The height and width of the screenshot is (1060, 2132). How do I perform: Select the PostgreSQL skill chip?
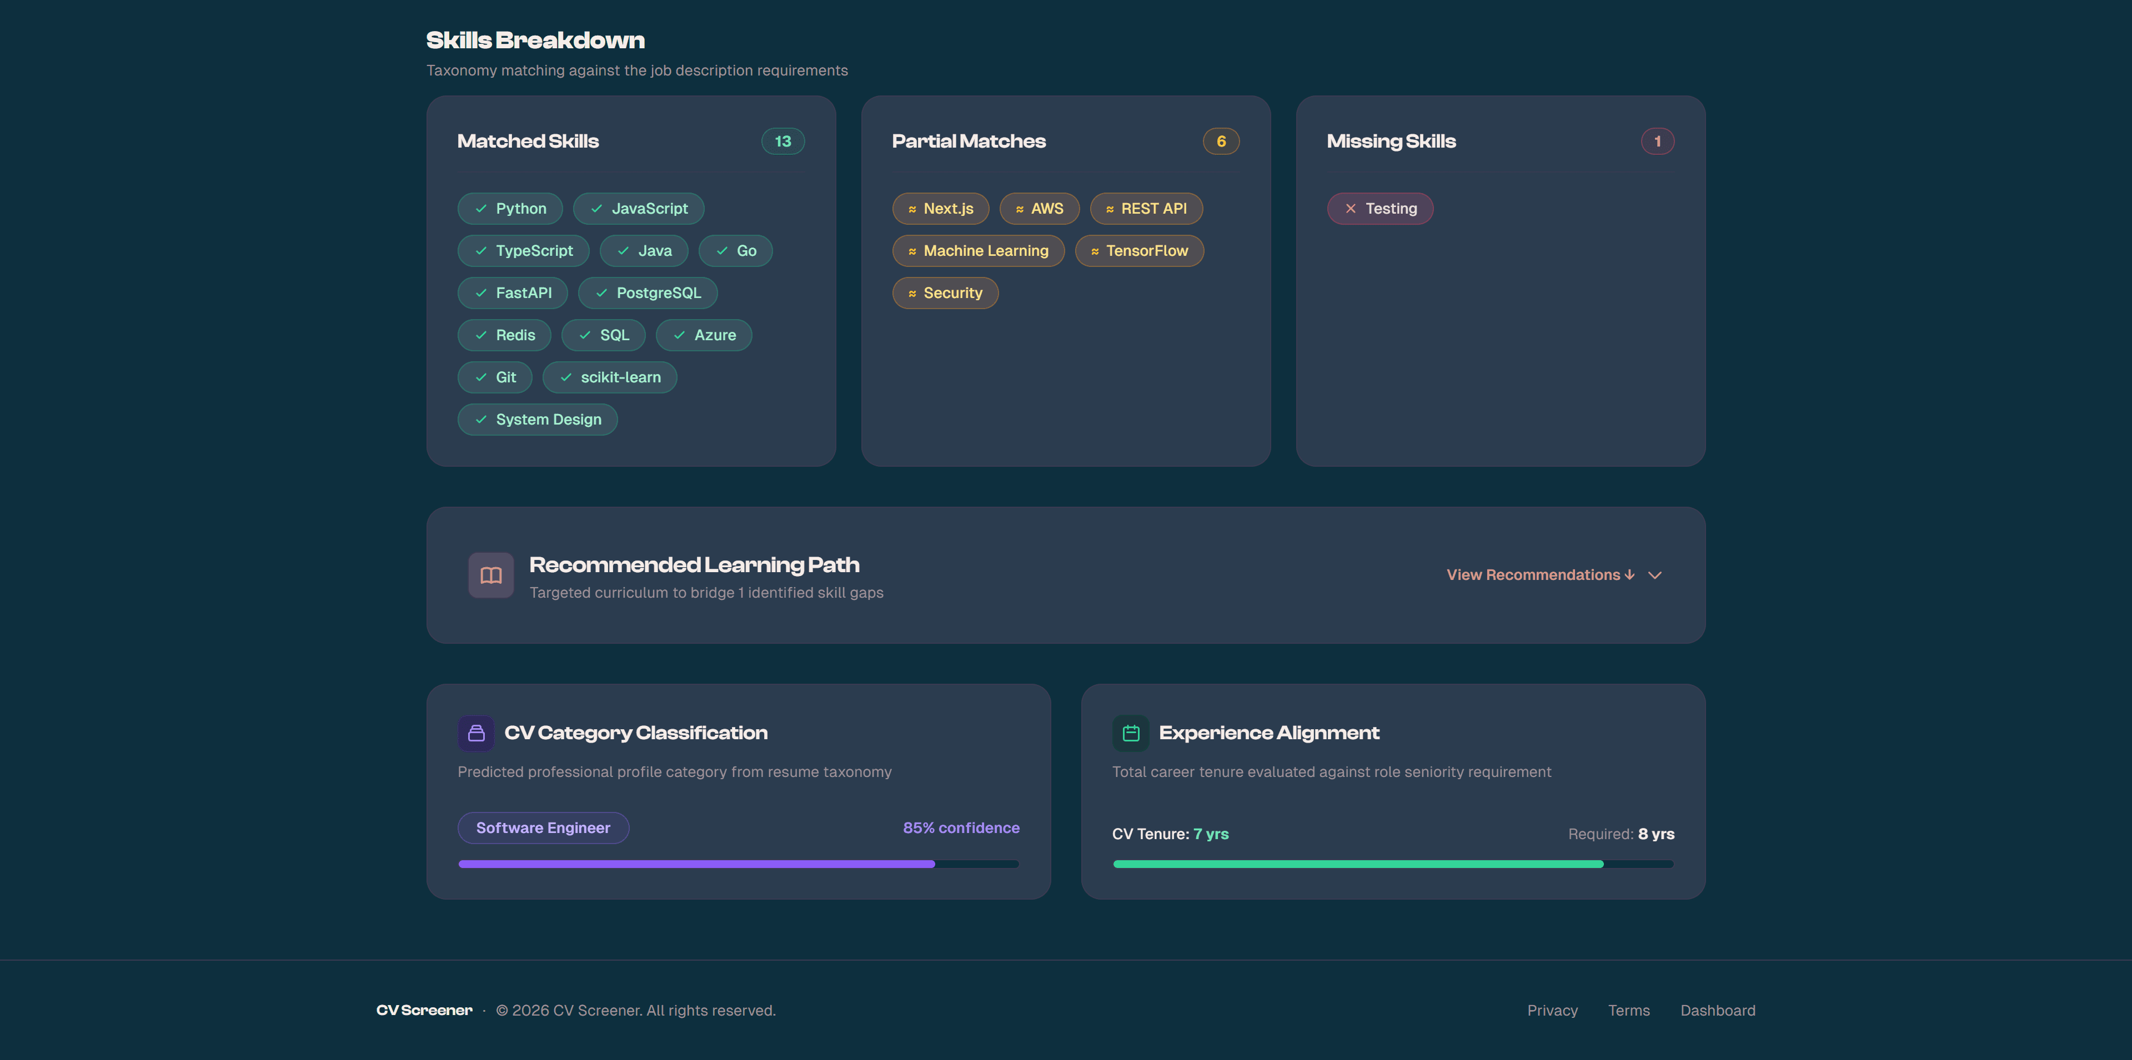[x=647, y=292]
